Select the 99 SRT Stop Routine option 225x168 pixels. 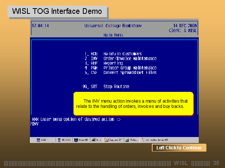tap(106, 87)
